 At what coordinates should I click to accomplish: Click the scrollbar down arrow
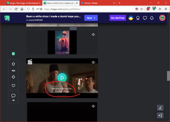(x=168, y=120)
